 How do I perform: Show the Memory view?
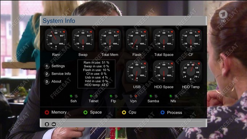point(59,112)
